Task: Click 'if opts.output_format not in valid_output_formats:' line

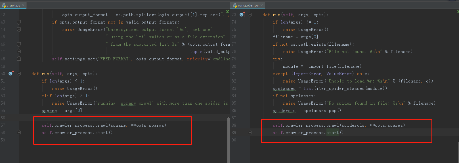Action: pyautogui.click(x=115, y=22)
